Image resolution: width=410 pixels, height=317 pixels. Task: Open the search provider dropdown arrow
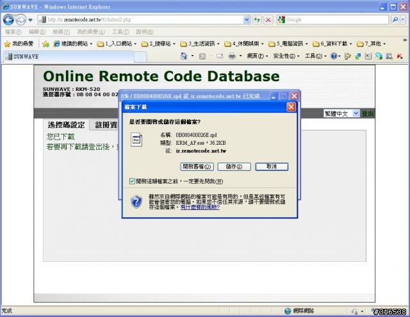(x=403, y=20)
